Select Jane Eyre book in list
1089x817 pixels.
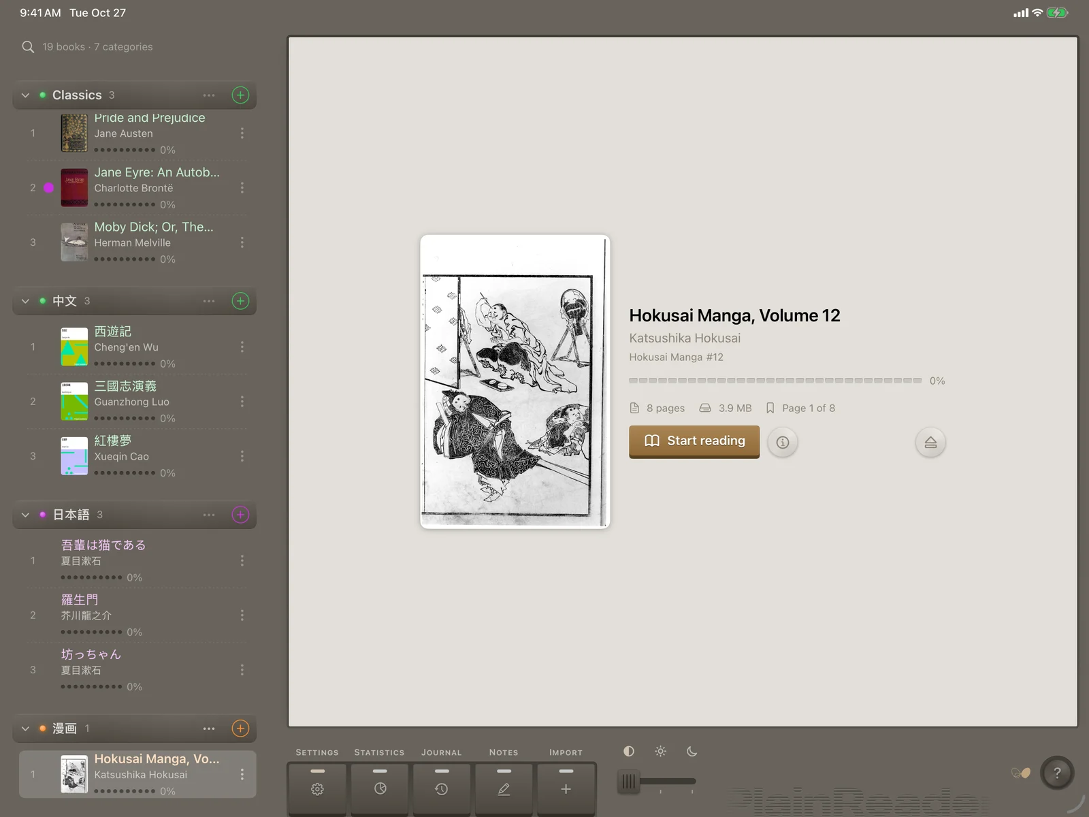click(x=136, y=188)
